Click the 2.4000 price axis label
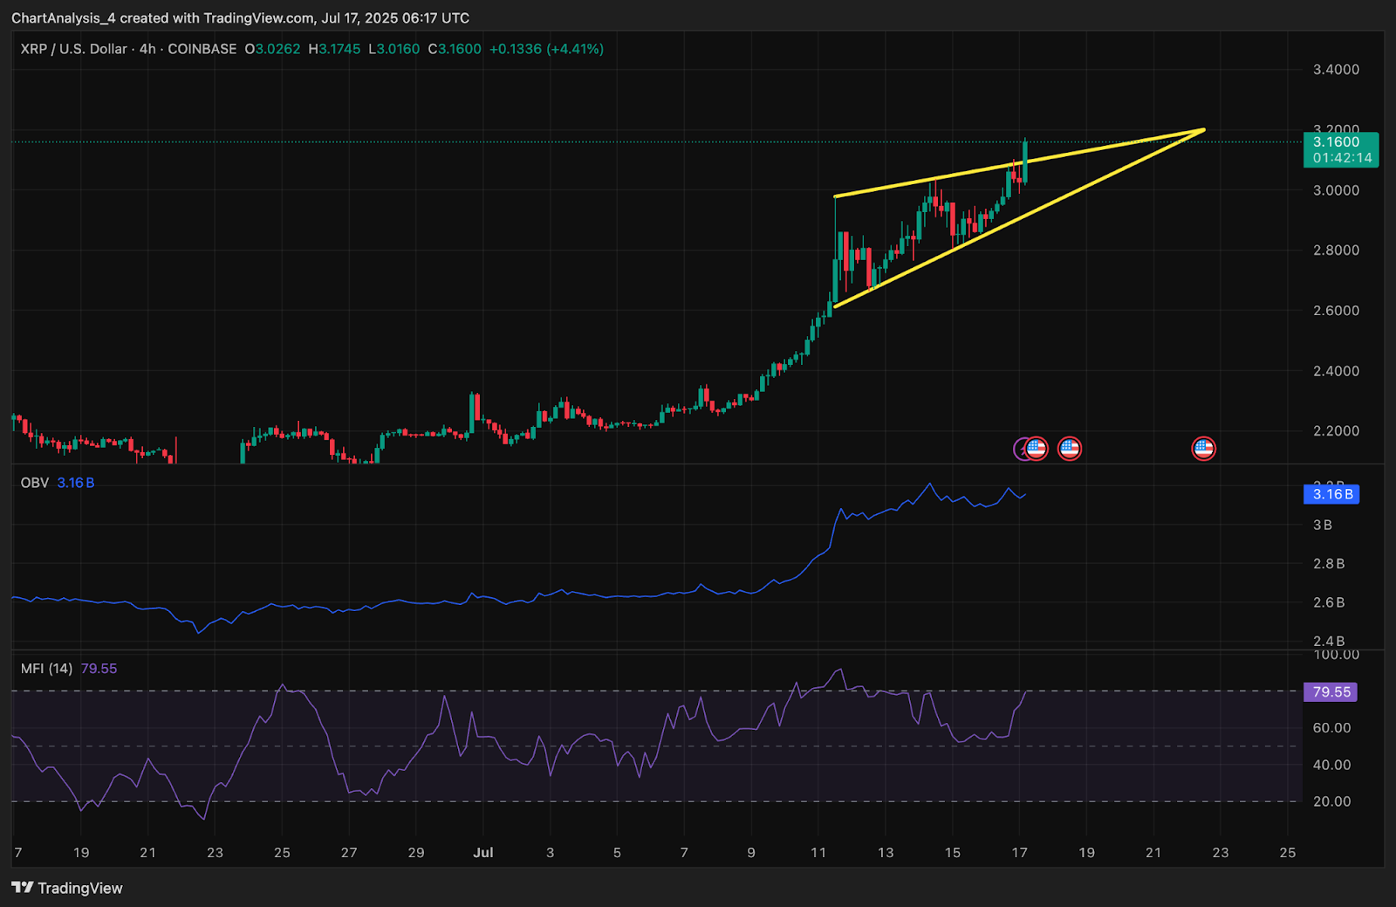This screenshot has width=1396, height=907. tap(1336, 371)
